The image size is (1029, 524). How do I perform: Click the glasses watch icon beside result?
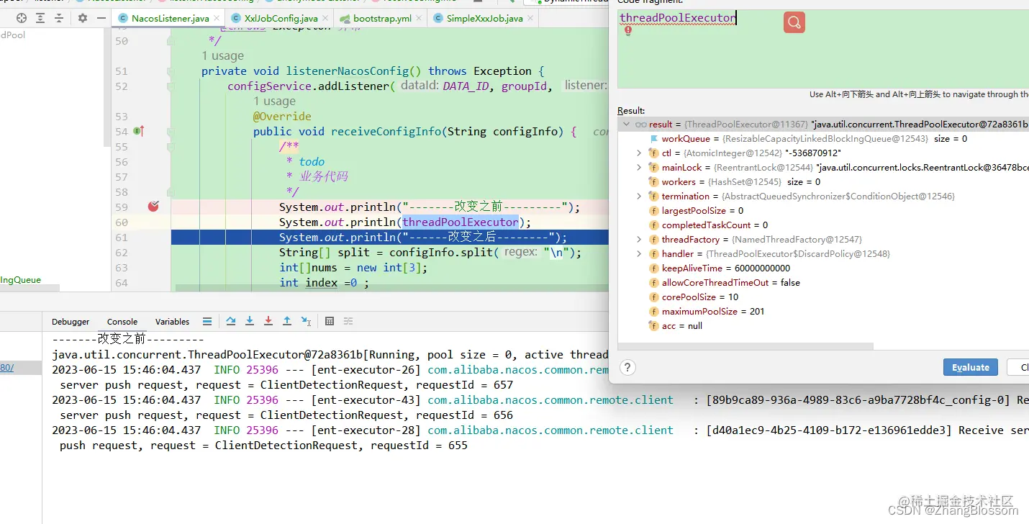[640, 125]
